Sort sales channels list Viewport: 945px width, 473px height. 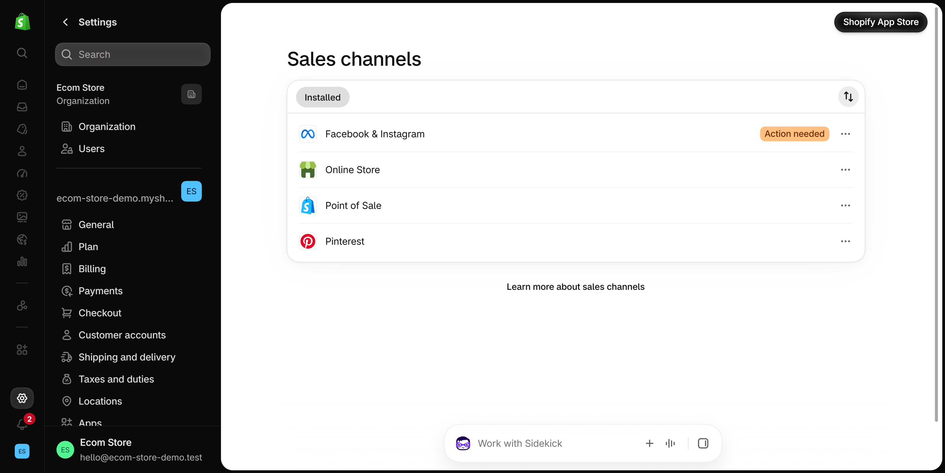pos(848,97)
